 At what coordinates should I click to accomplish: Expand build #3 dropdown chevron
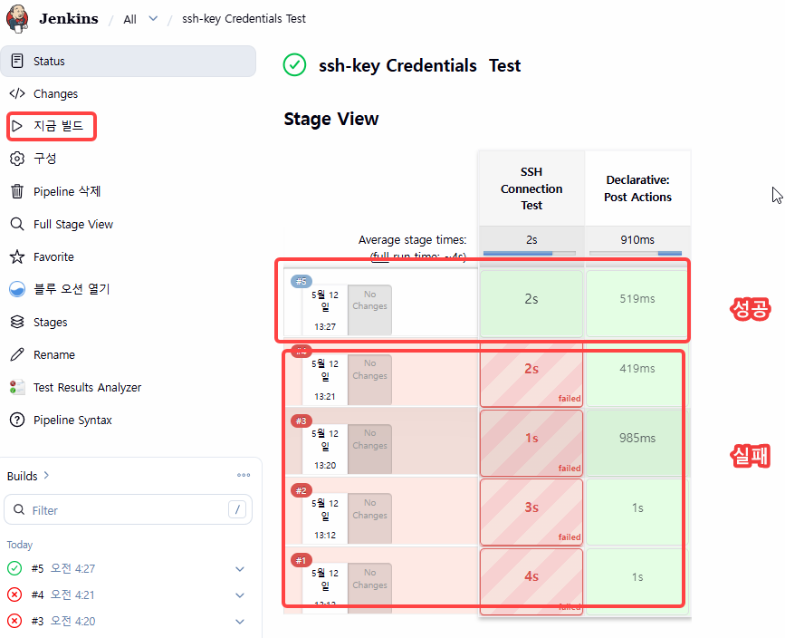[x=240, y=622]
